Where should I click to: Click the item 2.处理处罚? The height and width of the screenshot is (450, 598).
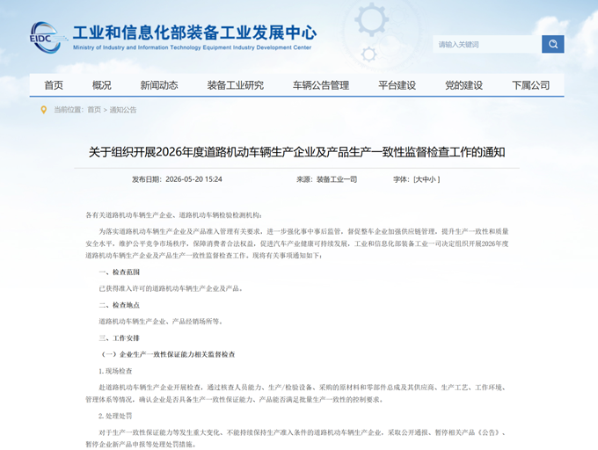(115, 416)
